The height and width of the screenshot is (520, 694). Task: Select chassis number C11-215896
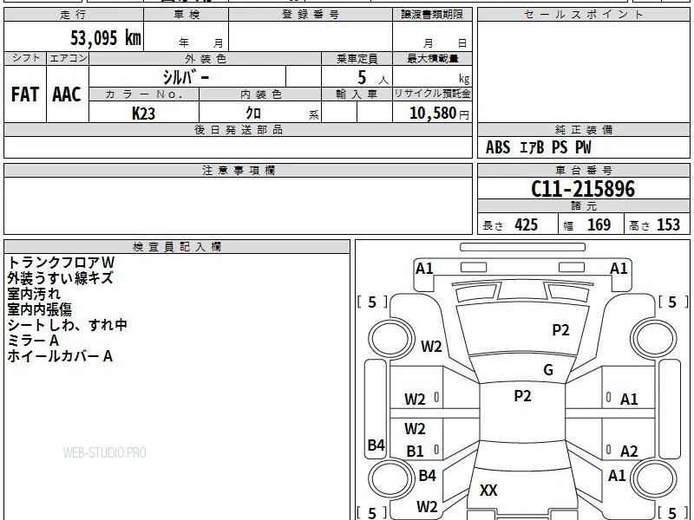[583, 189]
